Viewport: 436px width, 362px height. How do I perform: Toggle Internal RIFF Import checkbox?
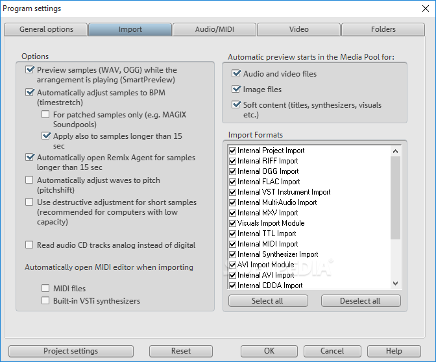tap(232, 161)
